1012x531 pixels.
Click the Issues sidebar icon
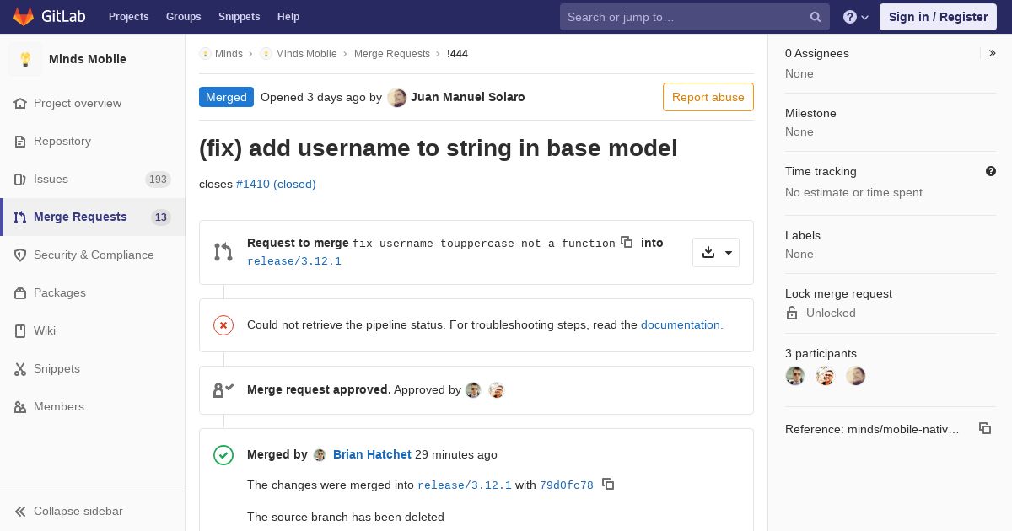(x=20, y=179)
